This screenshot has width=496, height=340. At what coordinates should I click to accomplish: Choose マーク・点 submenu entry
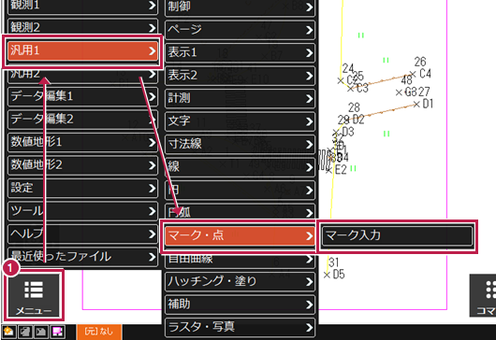[x=240, y=235]
